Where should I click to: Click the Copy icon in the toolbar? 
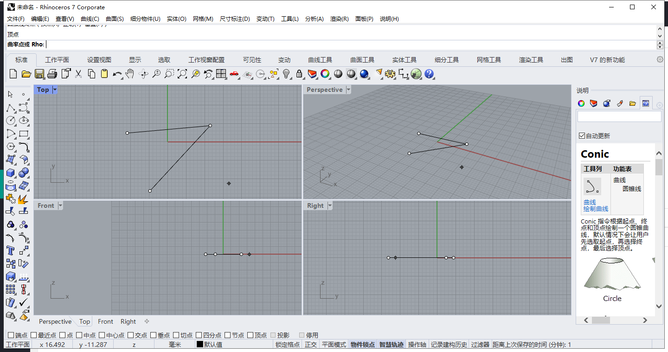pos(91,74)
